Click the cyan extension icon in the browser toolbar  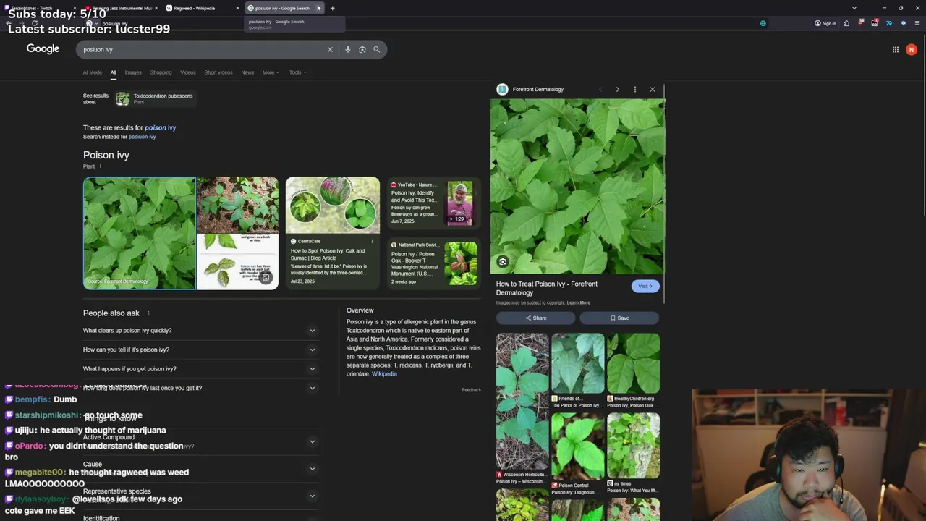[x=889, y=23]
